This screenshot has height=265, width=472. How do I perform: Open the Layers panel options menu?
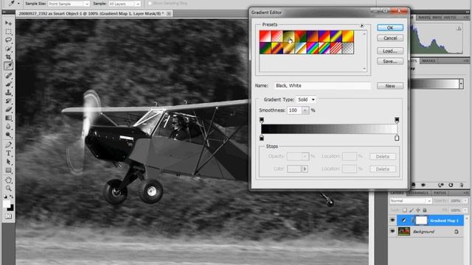click(x=466, y=193)
